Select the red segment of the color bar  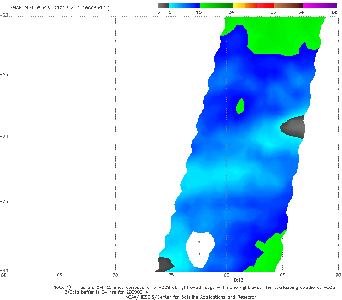265,6
